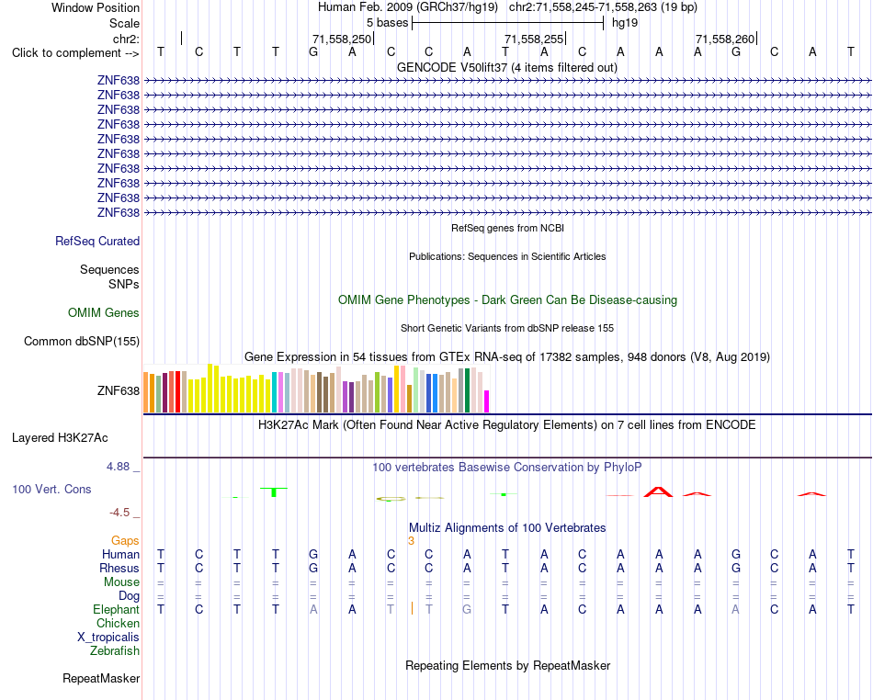Screen dimensions: 873x700
Task: Open 'RefSeq genes from NCBI' track title
Action: (x=507, y=228)
